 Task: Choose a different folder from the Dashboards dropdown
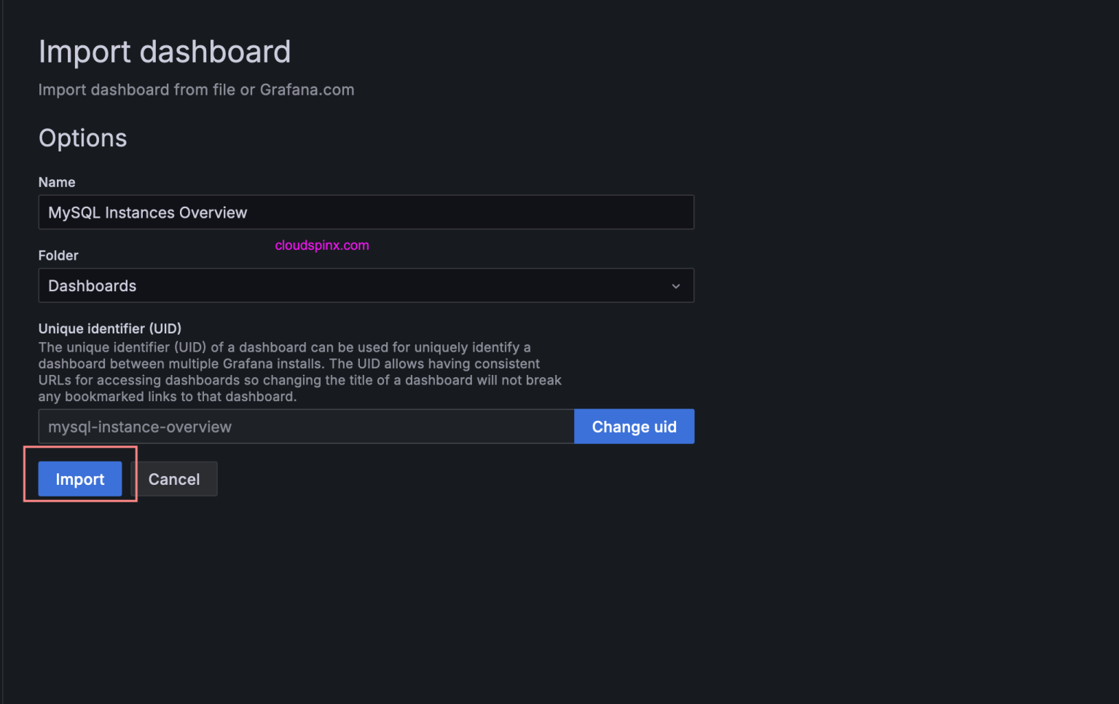click(x=366, y=285)
